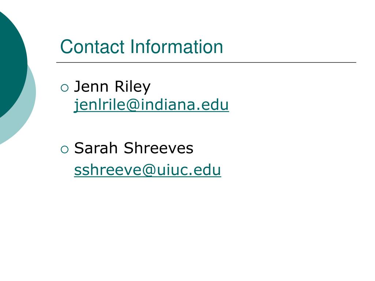
Task: Click the name Sarah Shreeves
Action: coord(134,148)
